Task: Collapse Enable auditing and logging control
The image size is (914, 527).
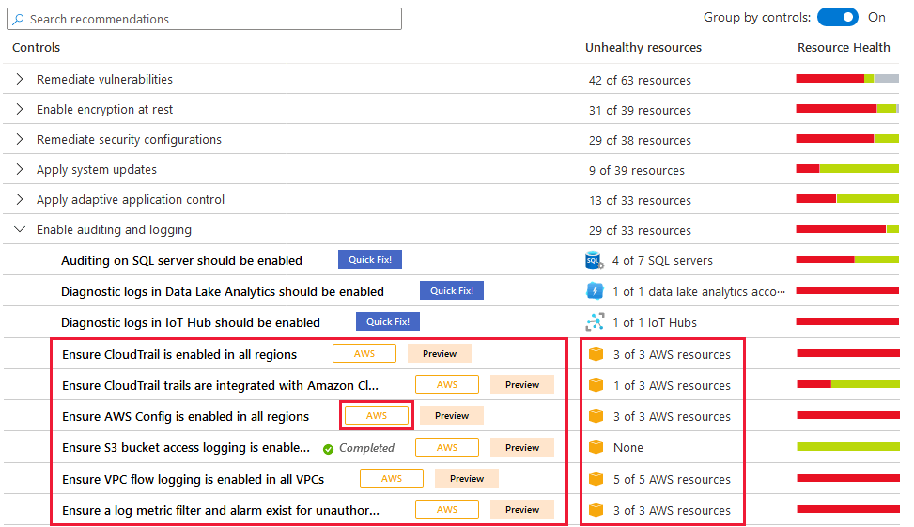Action: pos(20,229)
